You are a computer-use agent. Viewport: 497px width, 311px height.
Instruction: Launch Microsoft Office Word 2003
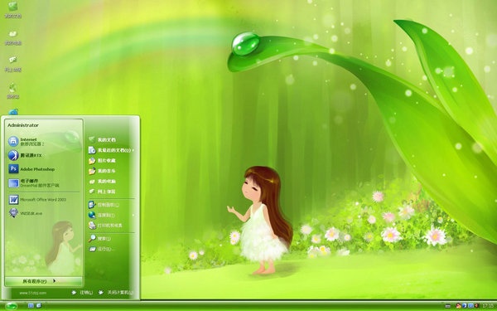tap(37, 200)
